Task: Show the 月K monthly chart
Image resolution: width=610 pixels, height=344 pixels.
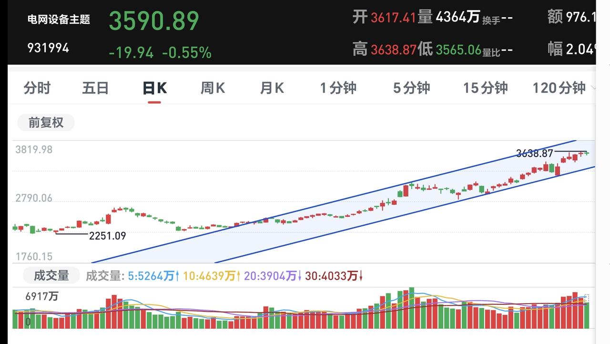Action: coord(272,88)
